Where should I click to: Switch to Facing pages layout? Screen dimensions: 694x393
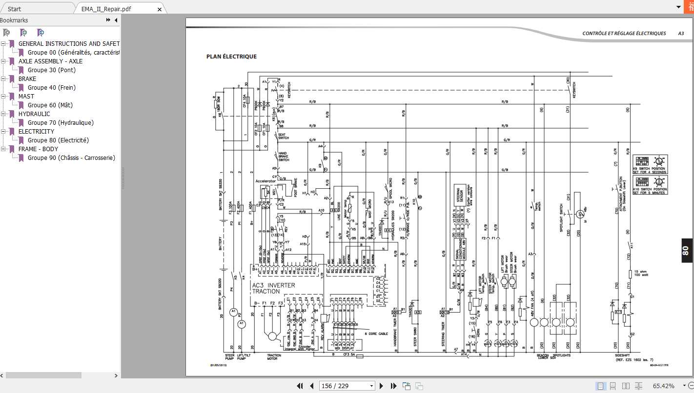click(627, 386)
